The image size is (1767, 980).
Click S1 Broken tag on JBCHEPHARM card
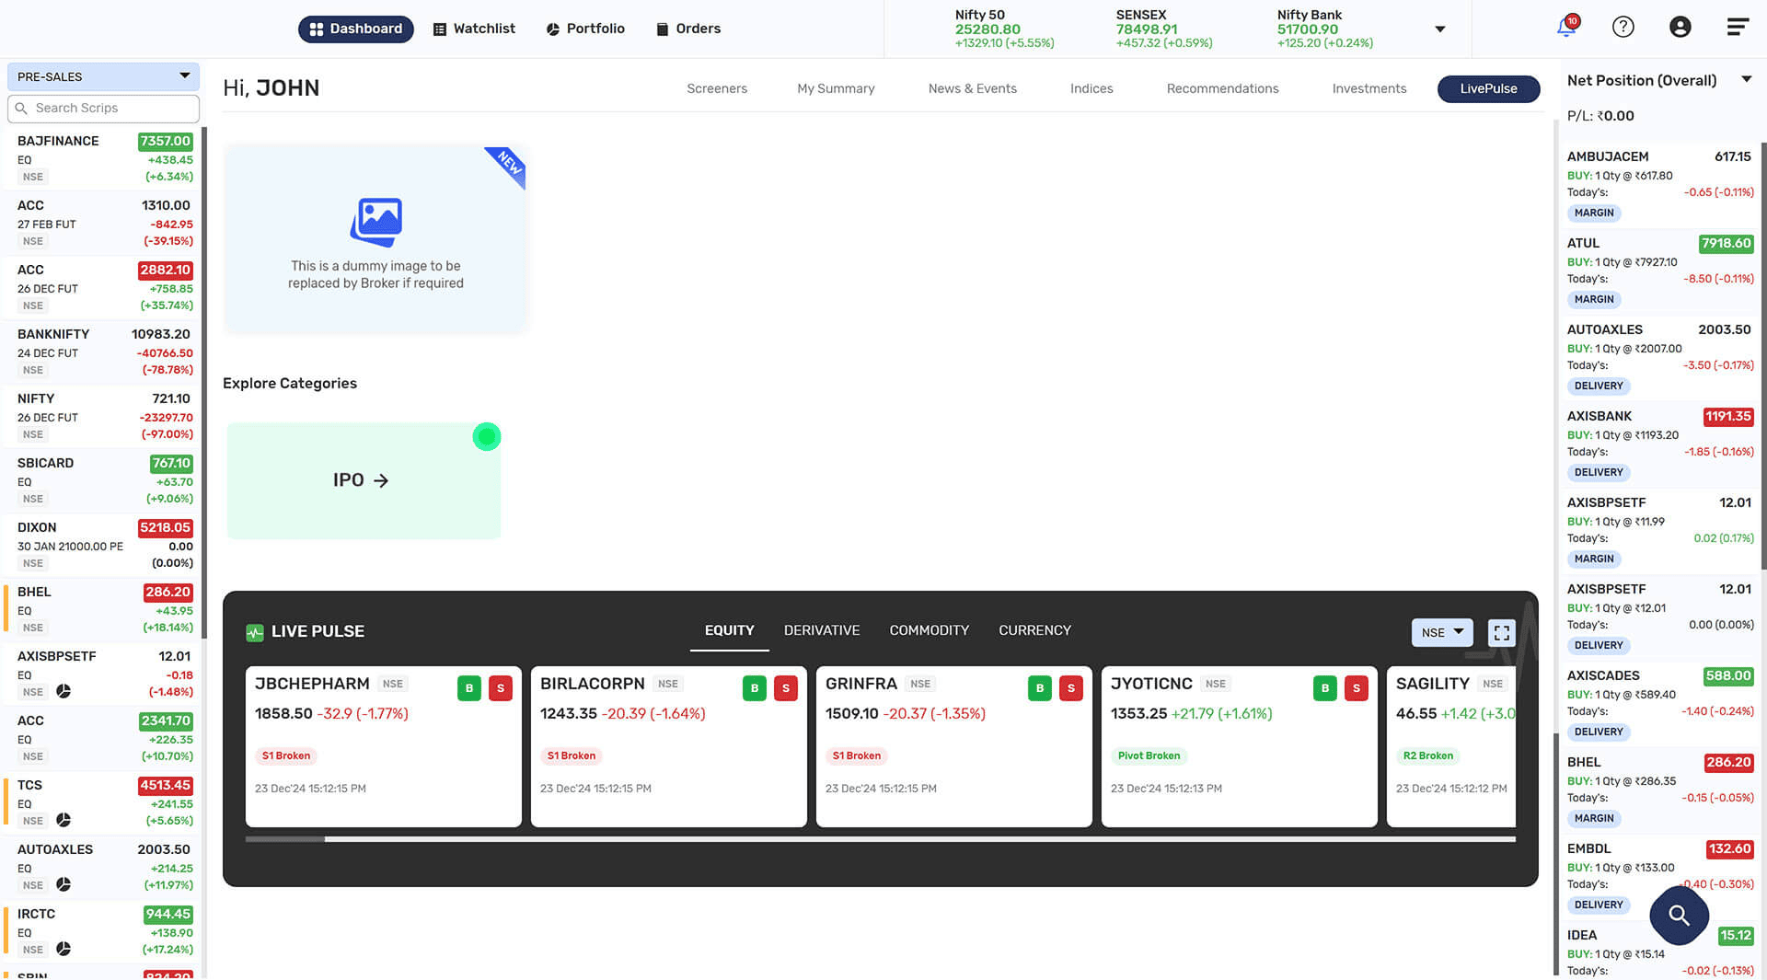coord(286,756)
